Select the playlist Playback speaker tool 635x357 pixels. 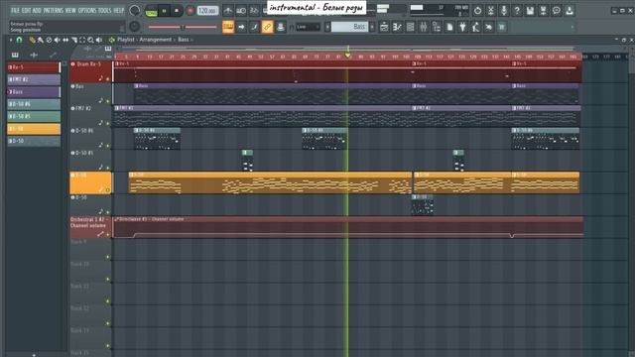[99, 40]
